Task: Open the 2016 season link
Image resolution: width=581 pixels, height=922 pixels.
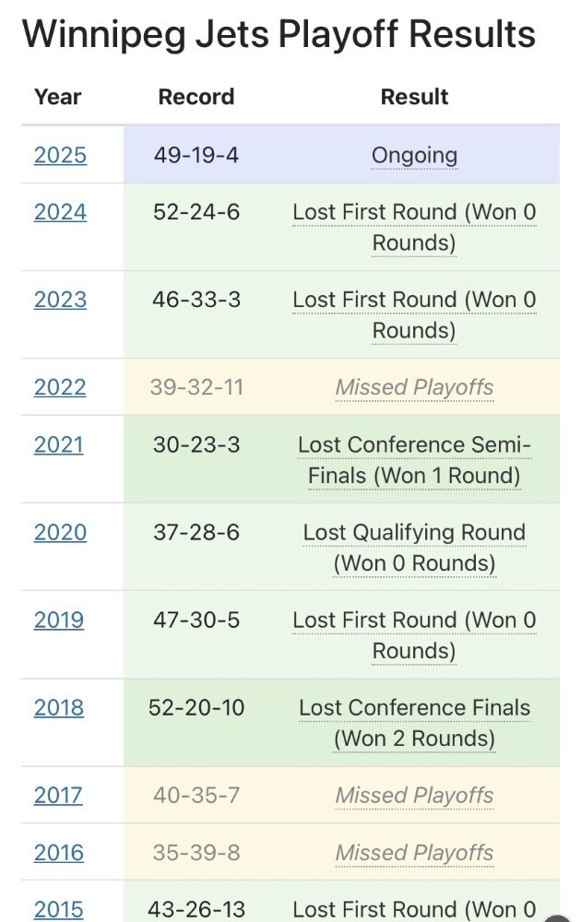Action: click(x=59, y=853)
